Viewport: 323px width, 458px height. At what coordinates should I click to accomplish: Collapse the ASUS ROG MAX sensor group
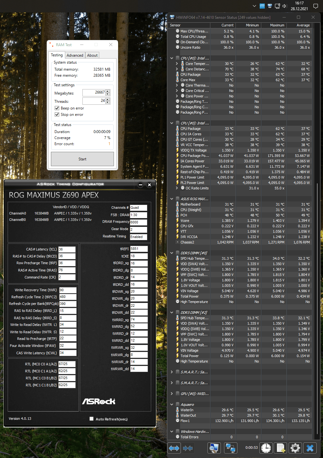(x=172, y=199)
